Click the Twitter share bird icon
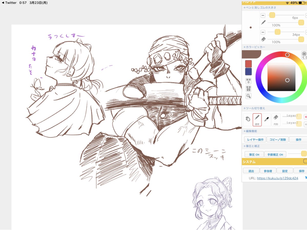 pos(306,178)
